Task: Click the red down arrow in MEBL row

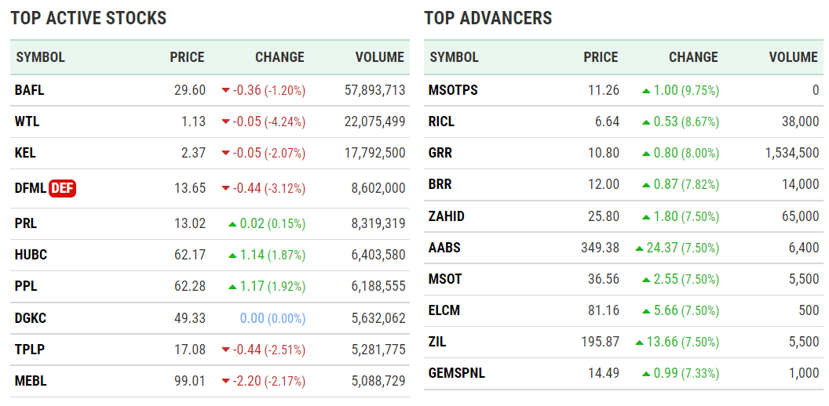Action: [x=226, y=382]
